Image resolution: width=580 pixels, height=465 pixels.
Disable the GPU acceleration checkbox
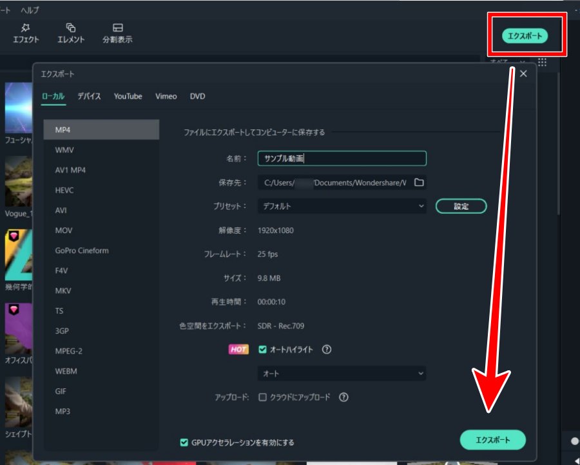tap(184, 442)
